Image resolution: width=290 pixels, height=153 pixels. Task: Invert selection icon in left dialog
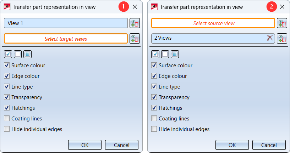pos(27,54)
